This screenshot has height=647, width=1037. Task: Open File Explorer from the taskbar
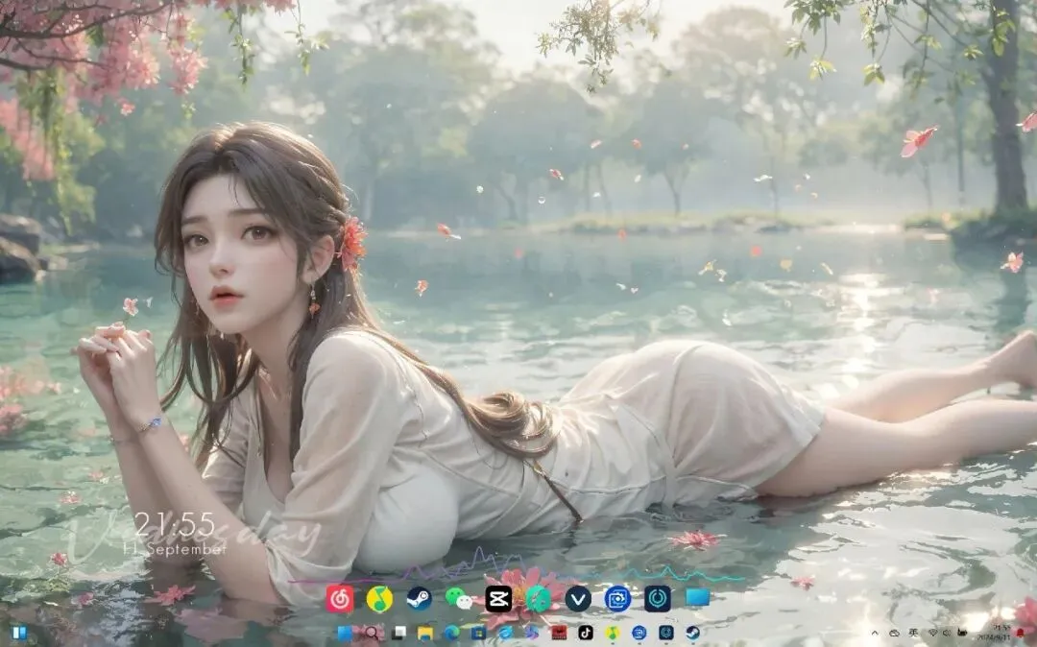tap(425, 634)
